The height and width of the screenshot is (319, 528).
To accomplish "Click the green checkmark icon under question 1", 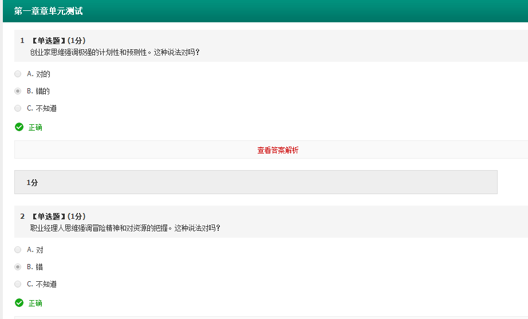I will click(19, 127).
